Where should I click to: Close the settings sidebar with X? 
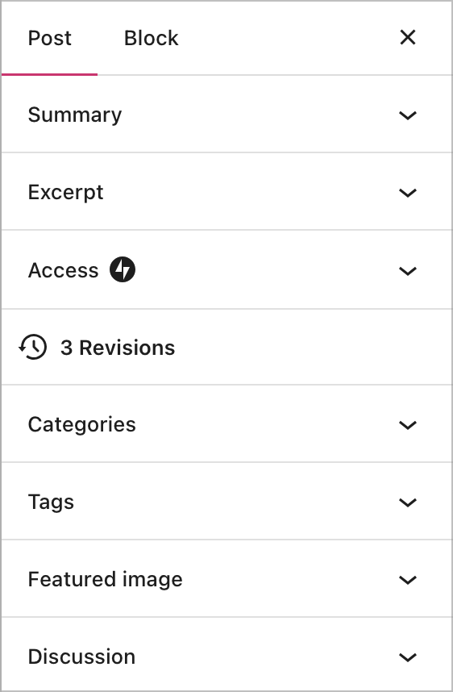point(408,38)
